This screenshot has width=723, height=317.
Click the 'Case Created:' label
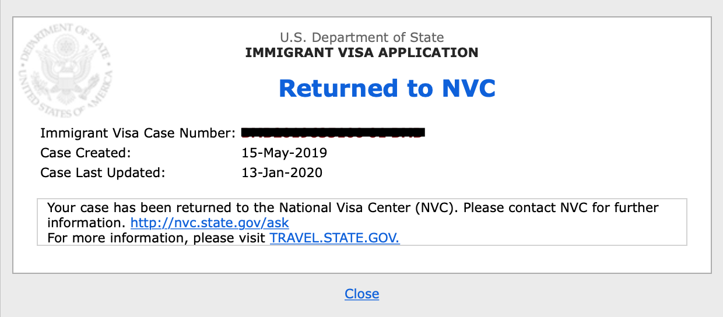pyautogui.click(x=86, y=153)
